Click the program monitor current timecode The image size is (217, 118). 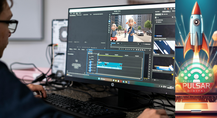(x=113, y=43)
